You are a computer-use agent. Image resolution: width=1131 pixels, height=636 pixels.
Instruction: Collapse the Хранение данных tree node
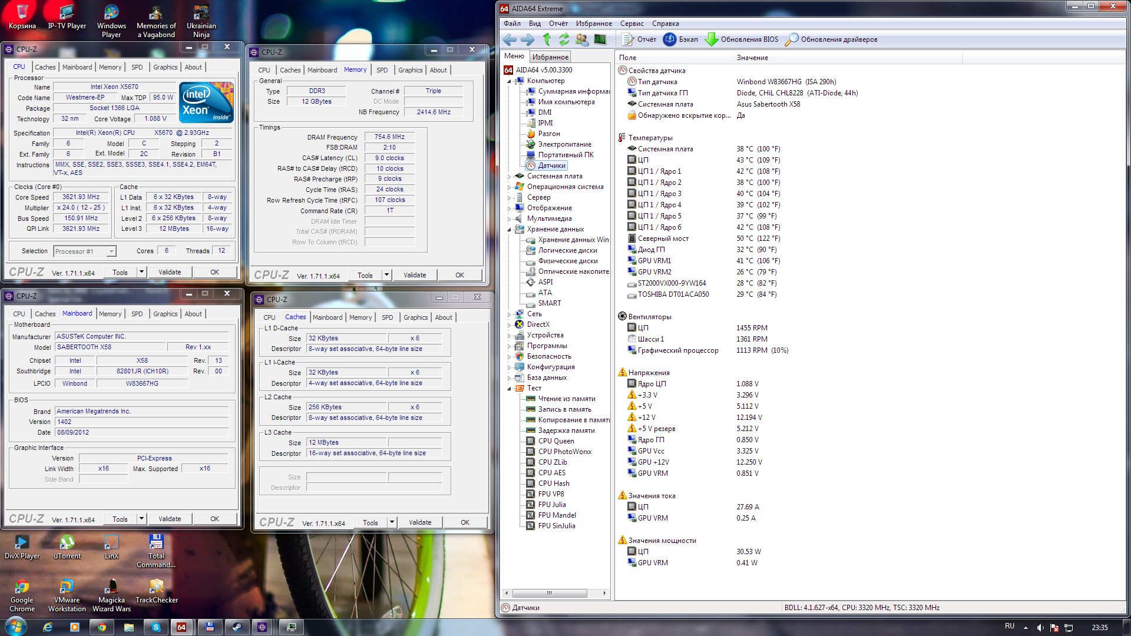point(510,229)
